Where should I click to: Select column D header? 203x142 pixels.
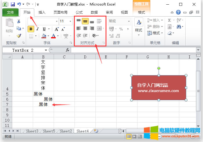[85, 57]
